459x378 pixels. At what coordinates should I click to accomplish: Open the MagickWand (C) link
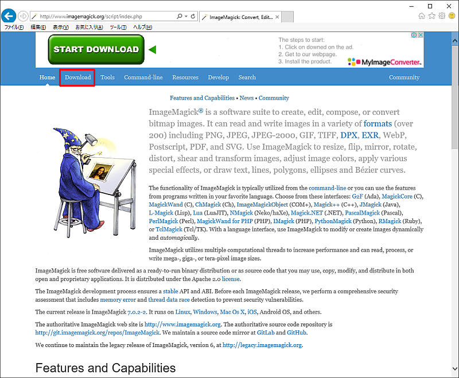(x=166, y=205)
